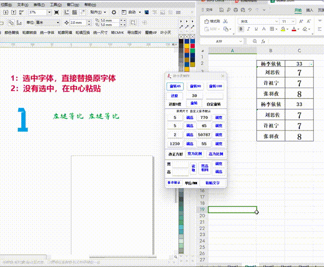Click the 导出图片 plugin toolbar button

point(134,32)
